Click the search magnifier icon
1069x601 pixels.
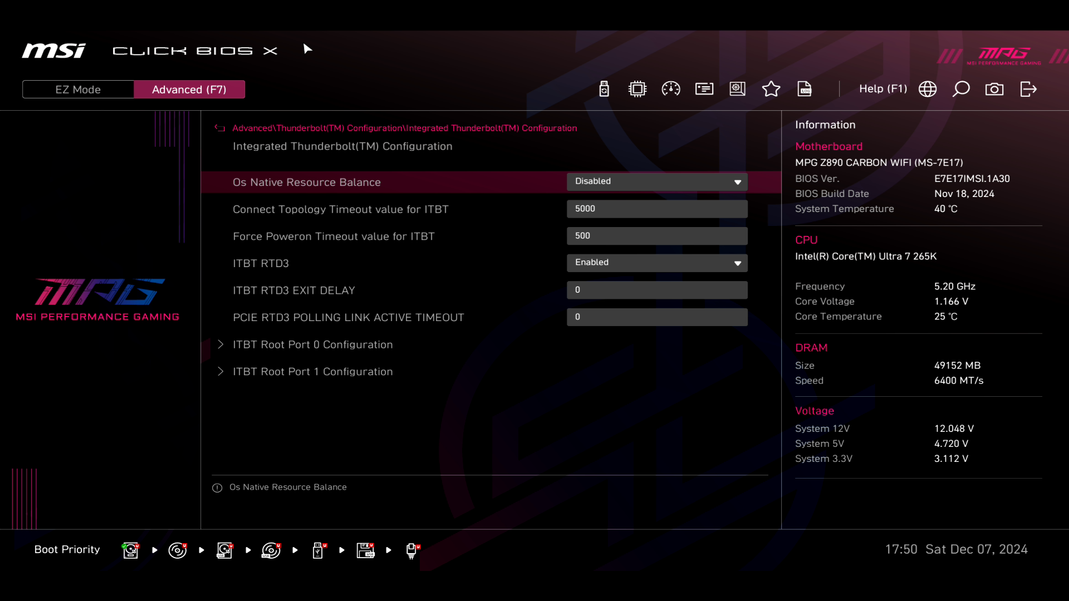tap(961, 89)
